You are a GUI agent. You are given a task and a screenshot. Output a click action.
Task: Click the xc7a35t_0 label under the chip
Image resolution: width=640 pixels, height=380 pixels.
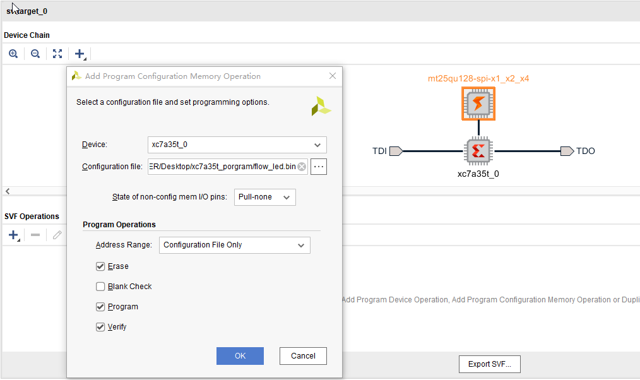tap(478, 174)
